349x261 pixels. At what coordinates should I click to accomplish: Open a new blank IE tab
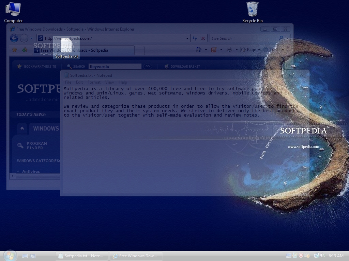pos(139,50)
